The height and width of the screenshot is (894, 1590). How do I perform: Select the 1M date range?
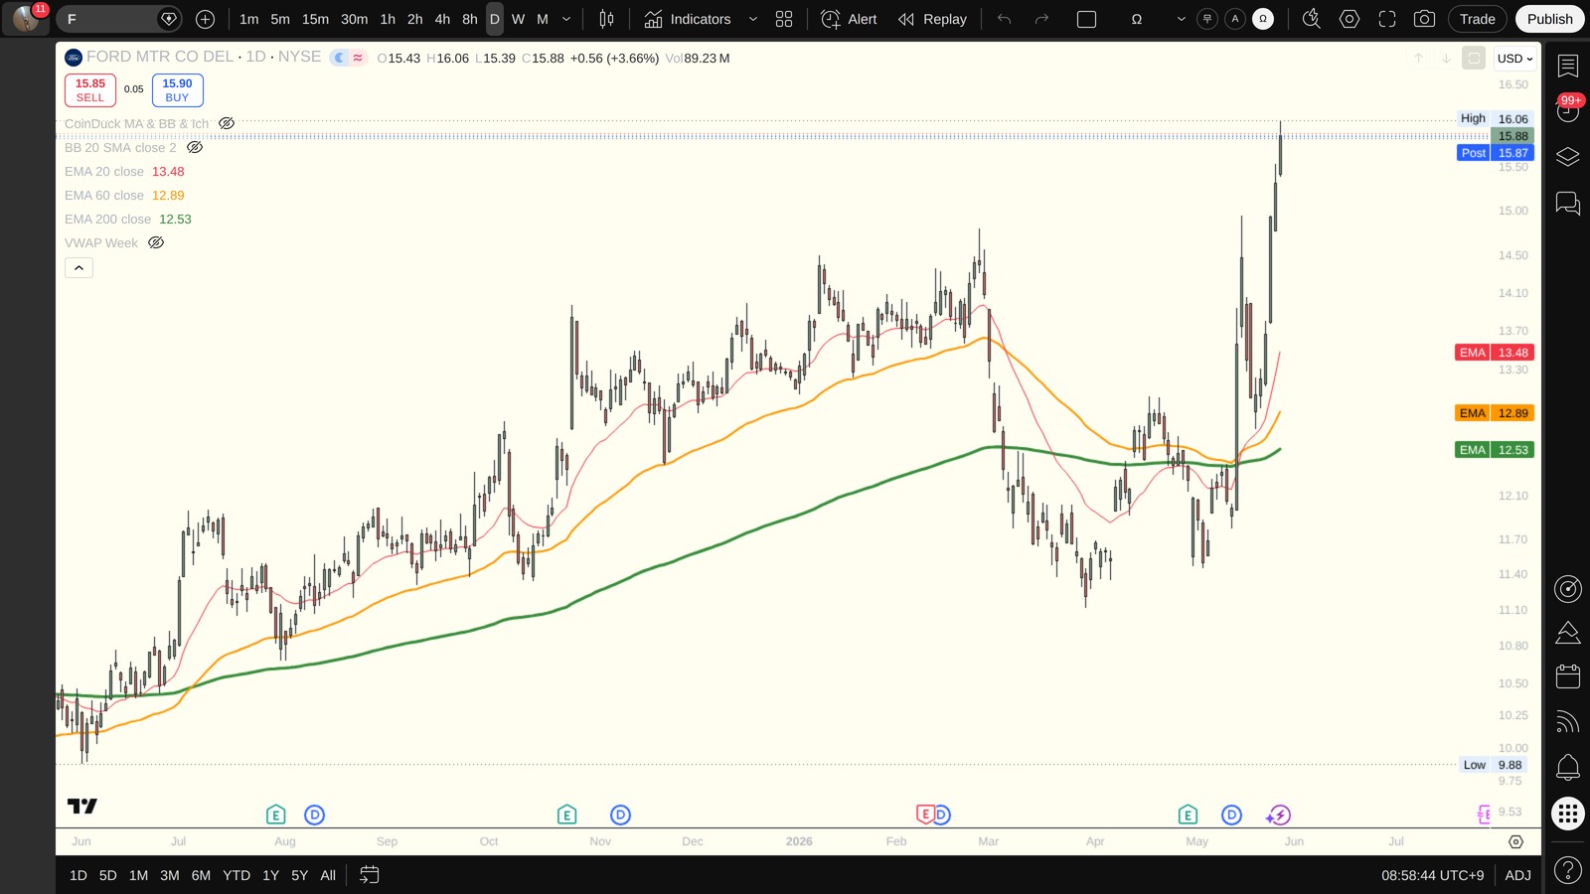click(138, 875)
